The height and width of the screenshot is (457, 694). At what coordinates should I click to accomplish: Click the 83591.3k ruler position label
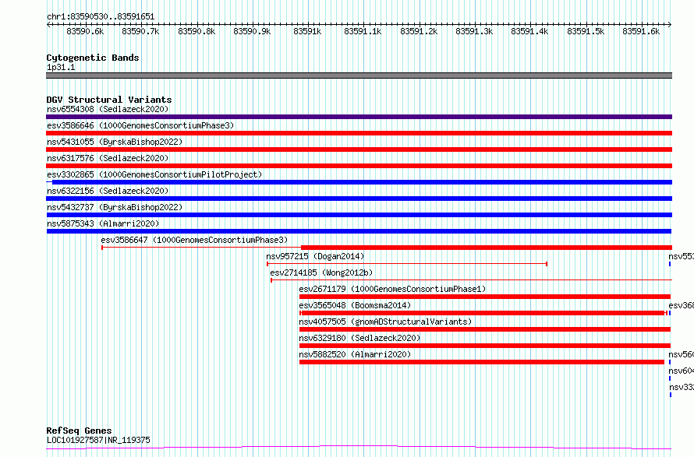click(474, 31)
